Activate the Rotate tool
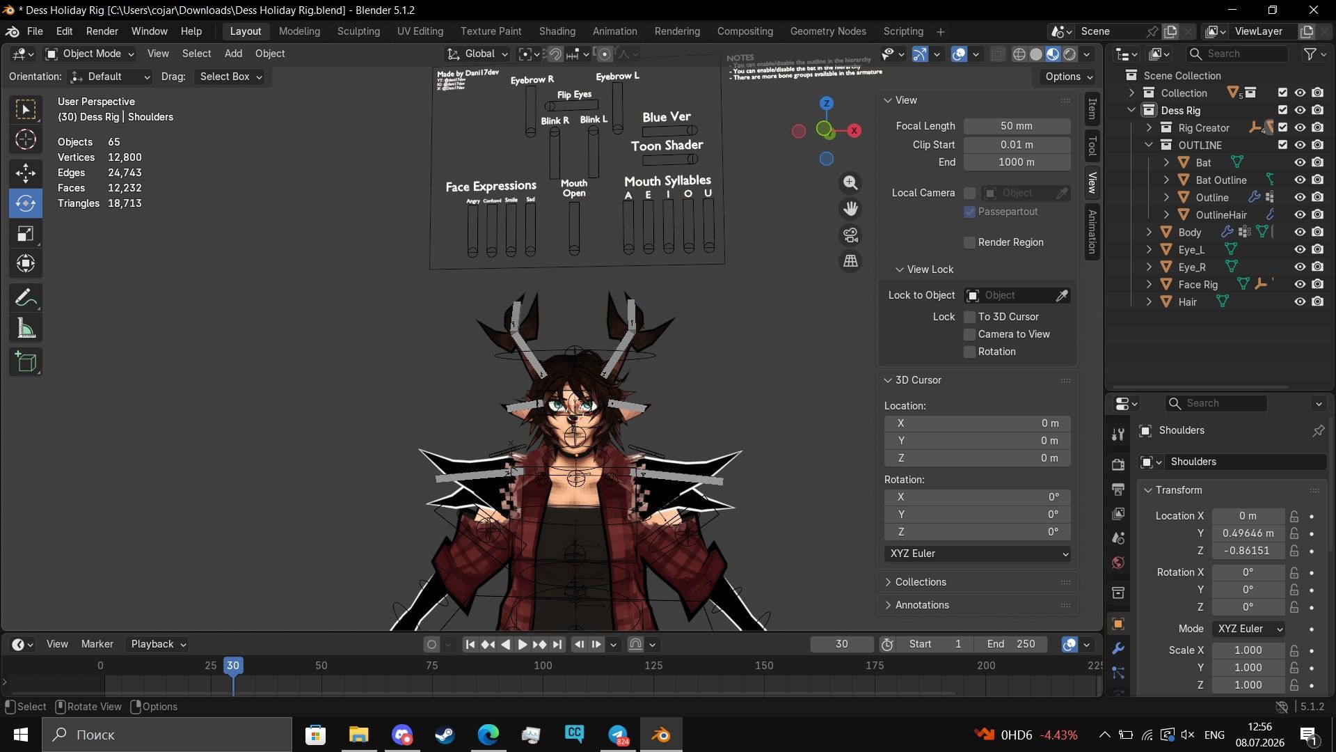 point(26,203)
